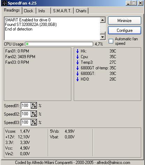This screenshot has width=145, height=165.
Task: Click the Speed02 percentage field
Action: click(x=26, y=114)
